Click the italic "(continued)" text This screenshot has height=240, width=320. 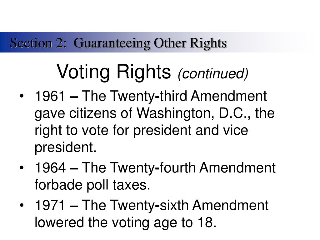coord(213,73)
